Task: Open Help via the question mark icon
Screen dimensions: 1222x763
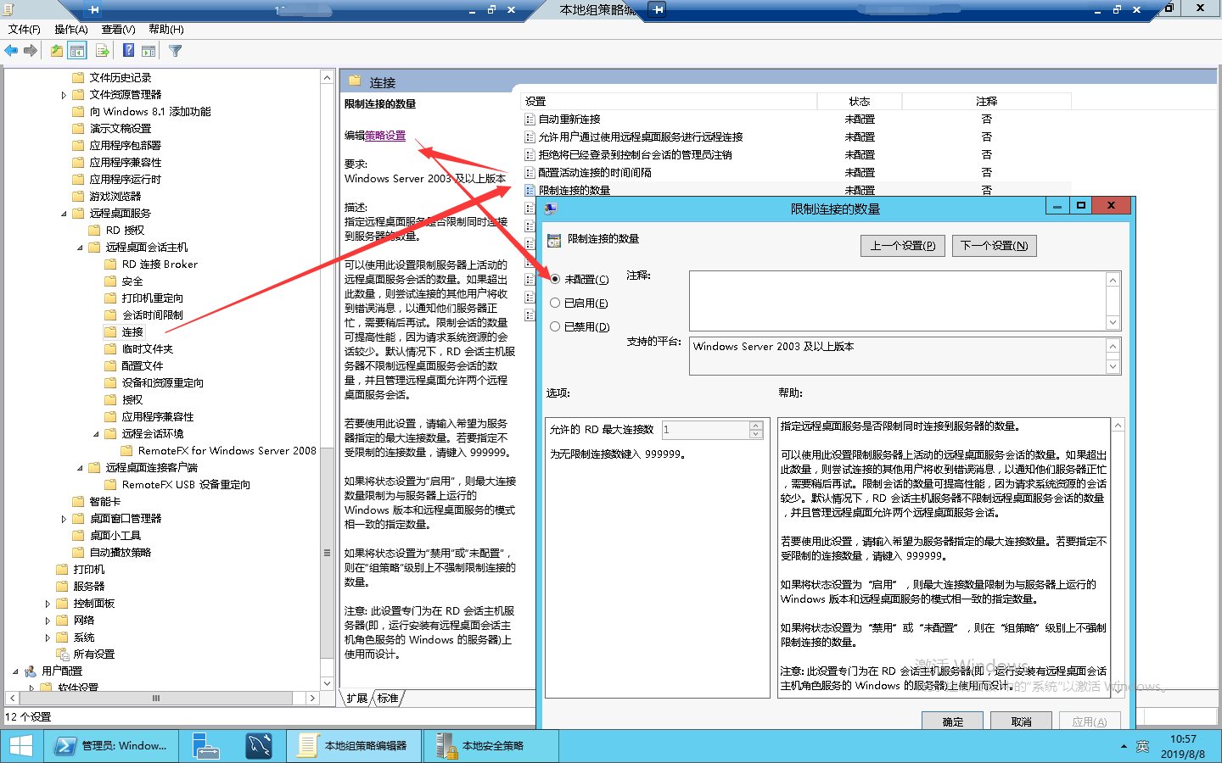Action: [x=128, y=51]
